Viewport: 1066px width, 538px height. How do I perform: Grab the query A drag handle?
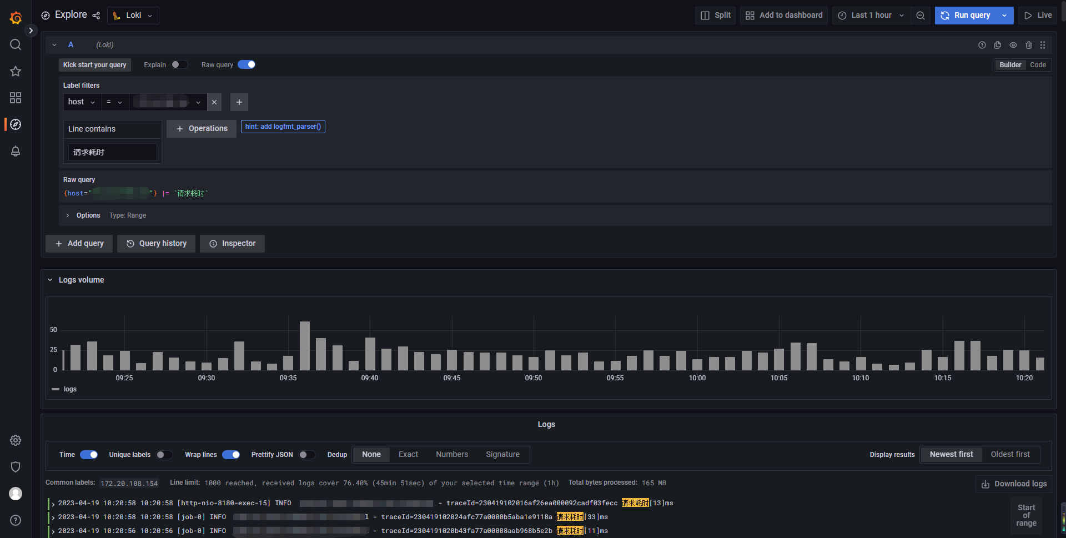pyautogui.click(x=1043, y=45)
